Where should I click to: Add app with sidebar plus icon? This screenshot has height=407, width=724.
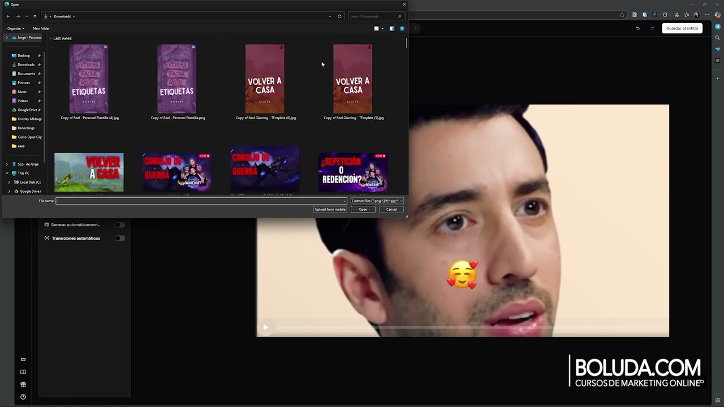[x=718, y=79]
